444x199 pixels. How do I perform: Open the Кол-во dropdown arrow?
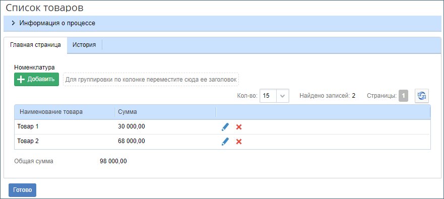[x=282, y=96]
